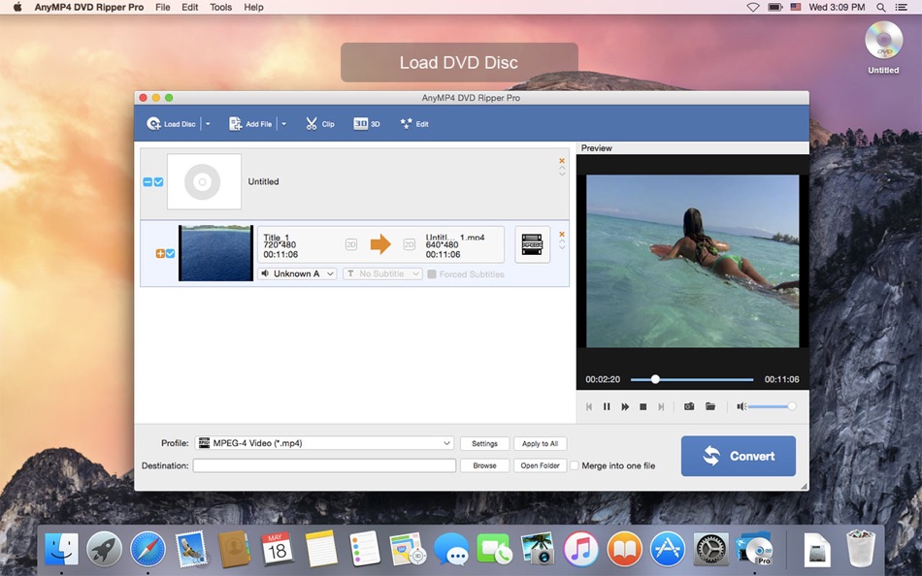The width and height of the screenshot is (922, 576).
Task: Click the preview progress slider
Action: [x=655, y=379]
